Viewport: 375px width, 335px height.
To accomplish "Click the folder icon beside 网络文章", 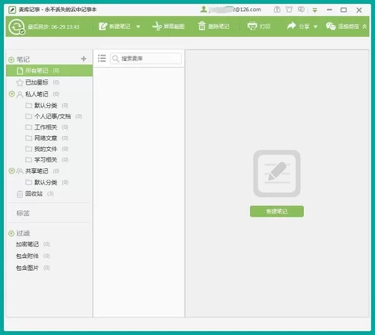I will 29,138.
